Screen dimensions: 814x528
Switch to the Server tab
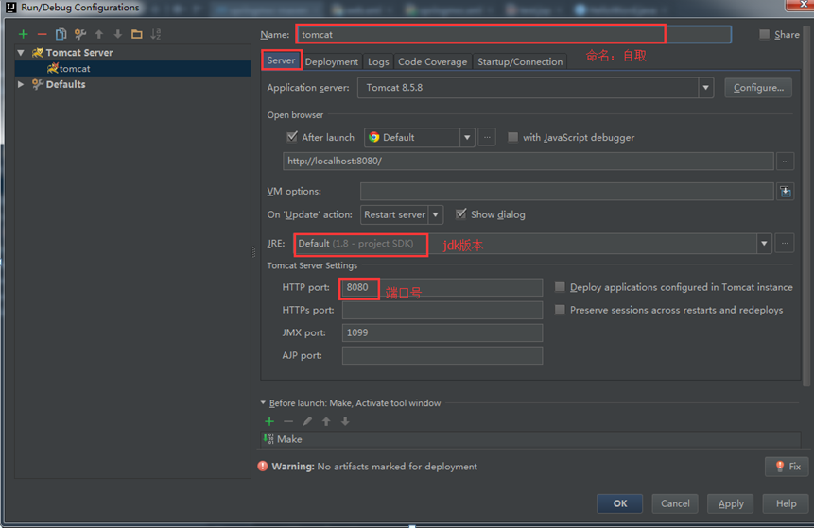click(x=282, y=60)
